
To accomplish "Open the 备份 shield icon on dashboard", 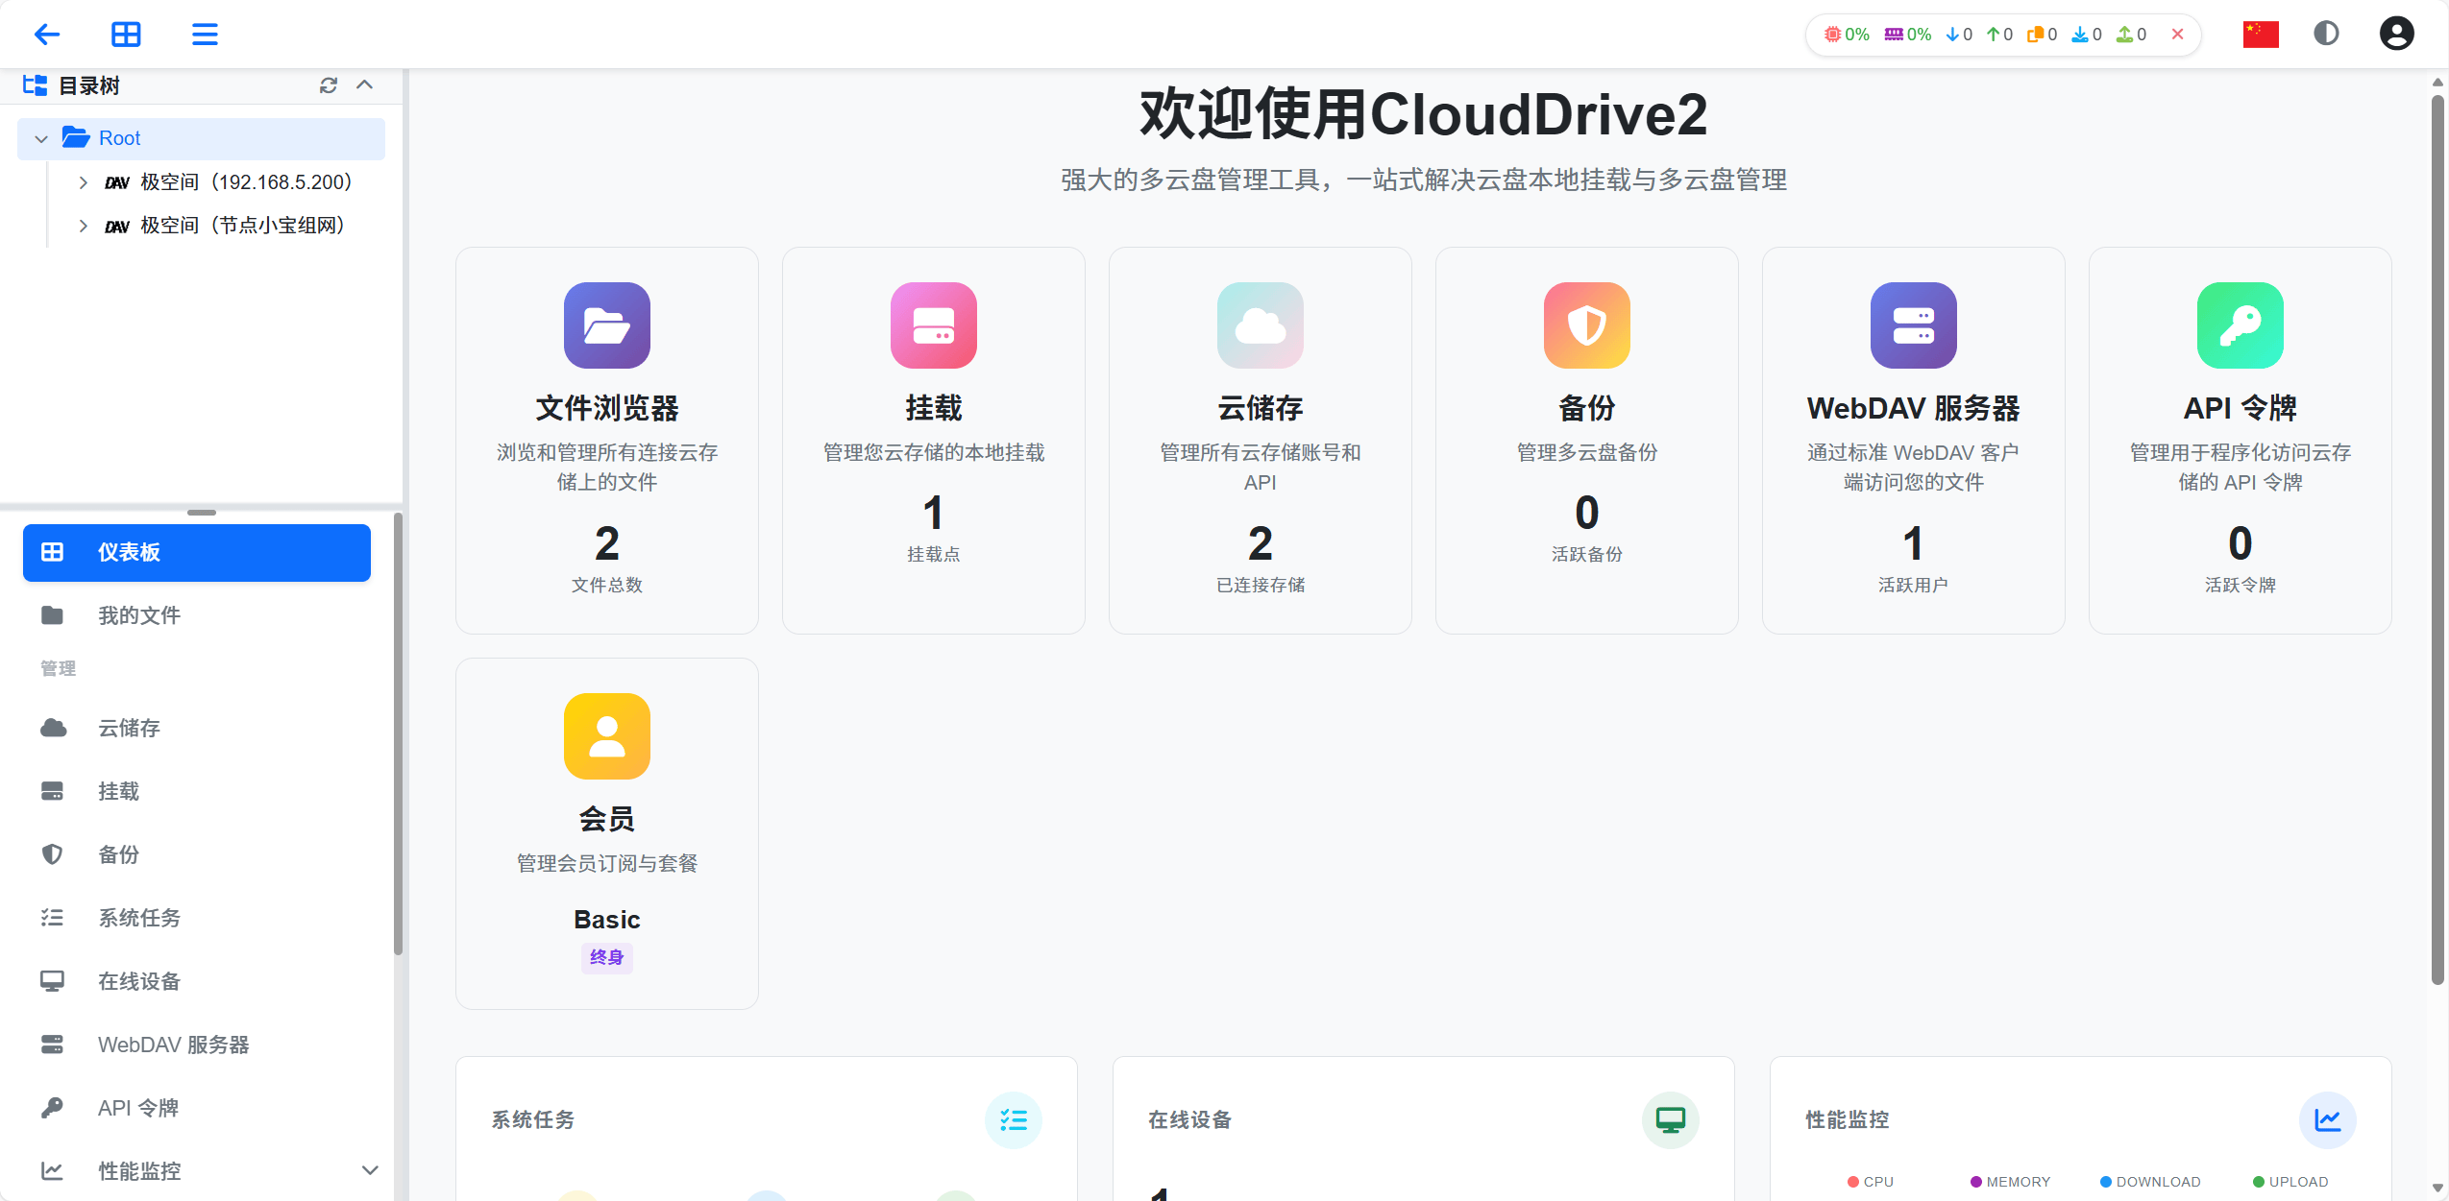I will 1585,325.
